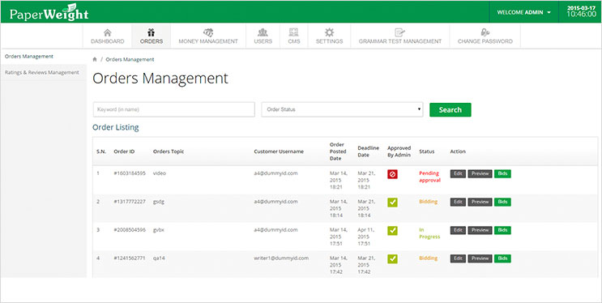The width and height of the screenshot is (602, 303).
Task: View Bids for order topic qa14
Action: coord(502,258)
